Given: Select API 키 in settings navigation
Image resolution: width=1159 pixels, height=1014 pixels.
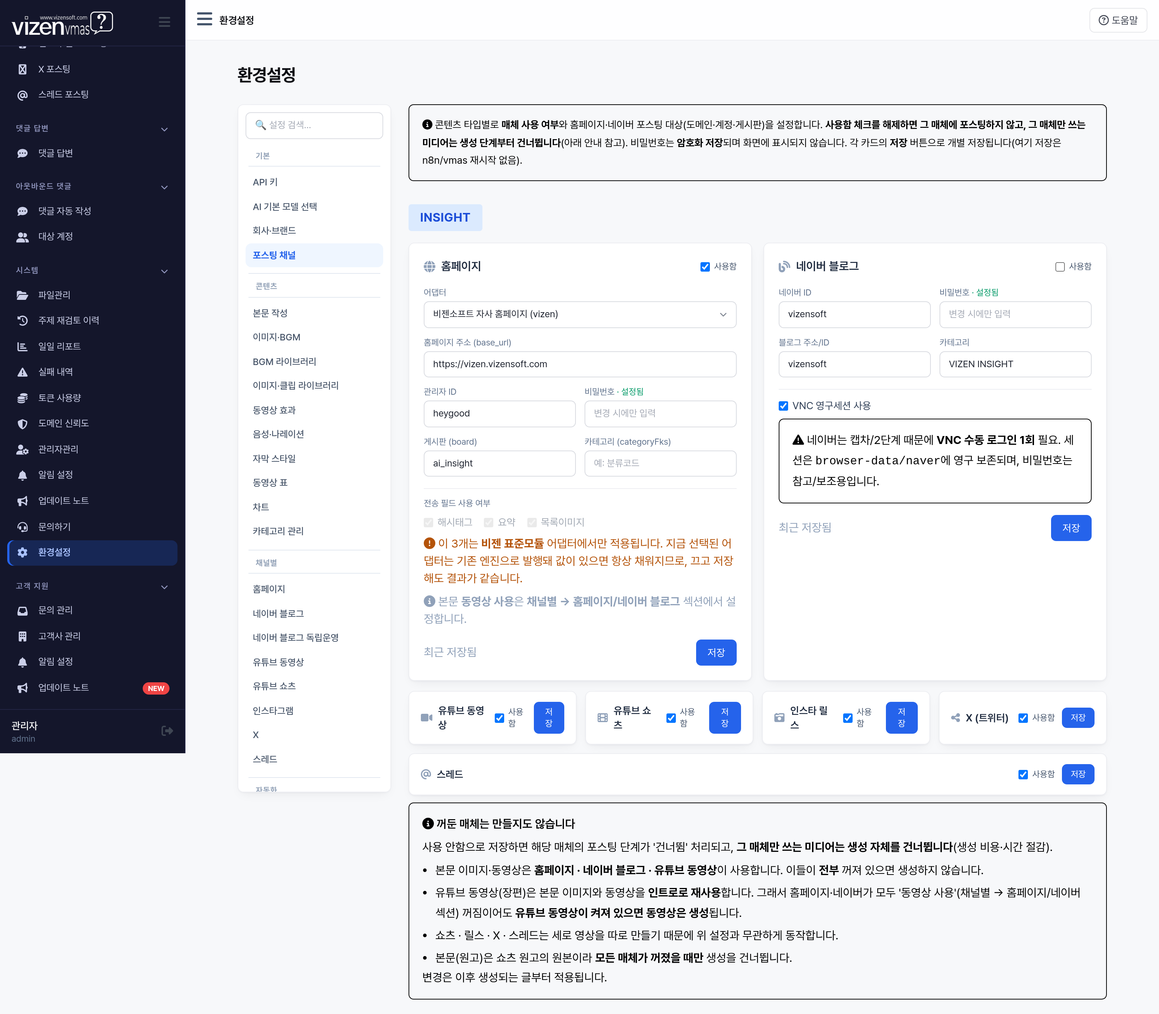Looking at the screenshot, I should pos(314,182).
